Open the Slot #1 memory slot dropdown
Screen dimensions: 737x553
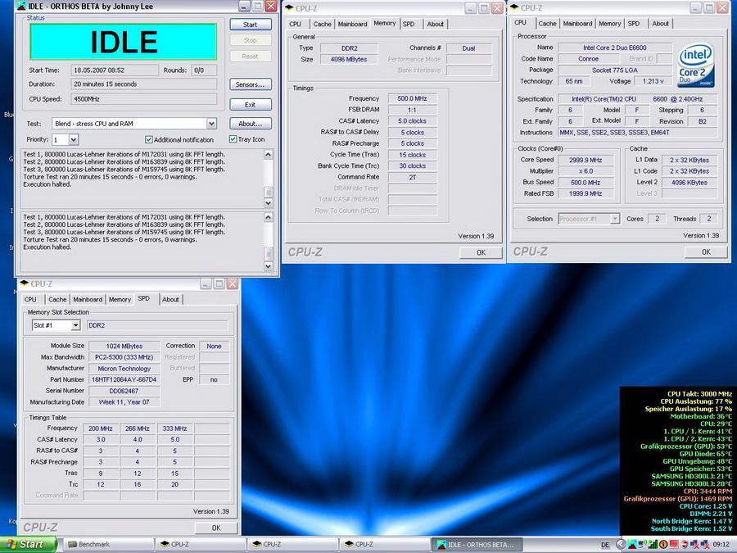click(75, 325)
